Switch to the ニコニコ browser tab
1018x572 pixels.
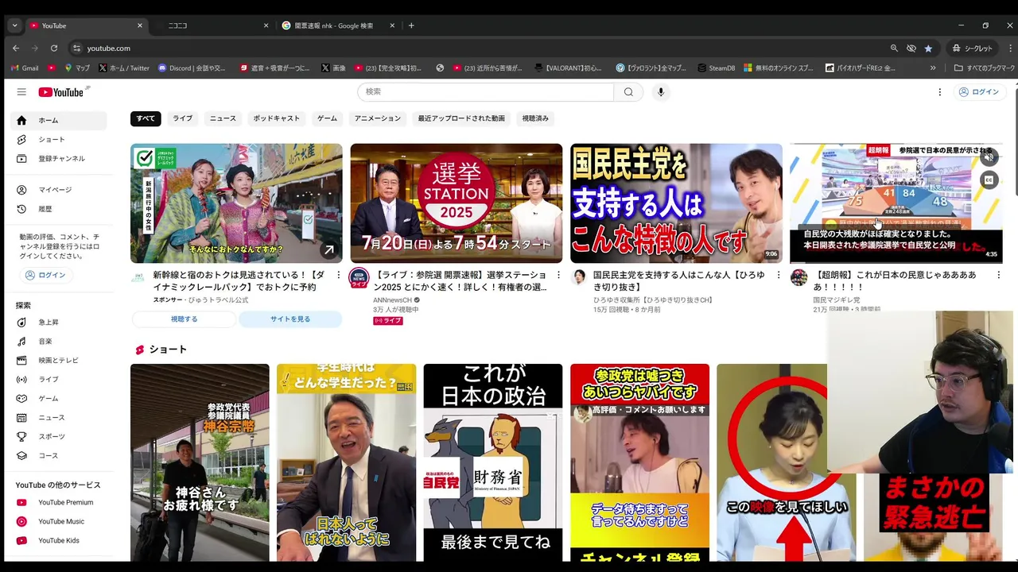tap(213, 25)
